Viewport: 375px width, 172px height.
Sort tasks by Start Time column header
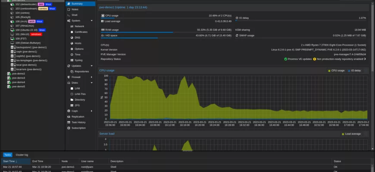[10, 161]
